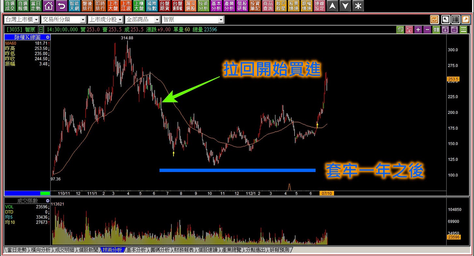Expand the 智原 stock name dropdown
Screen dimensions: 474x256
pyautogui.click(x=221, y=20)
